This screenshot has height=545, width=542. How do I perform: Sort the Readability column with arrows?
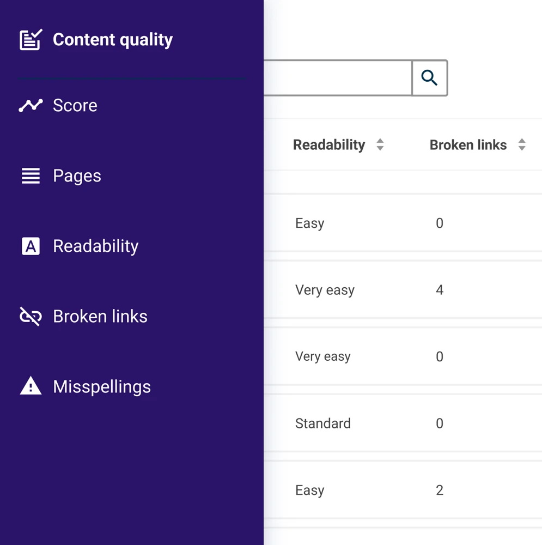point(380,145)
